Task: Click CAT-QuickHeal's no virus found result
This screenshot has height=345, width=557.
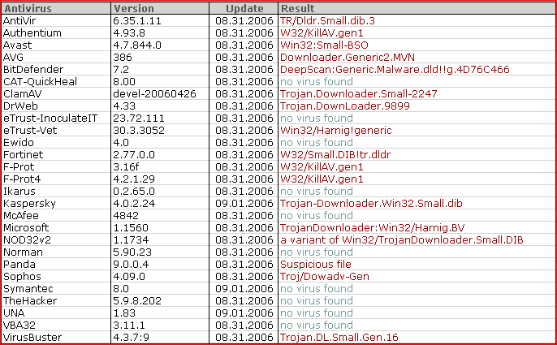Action: coord(317,82)
